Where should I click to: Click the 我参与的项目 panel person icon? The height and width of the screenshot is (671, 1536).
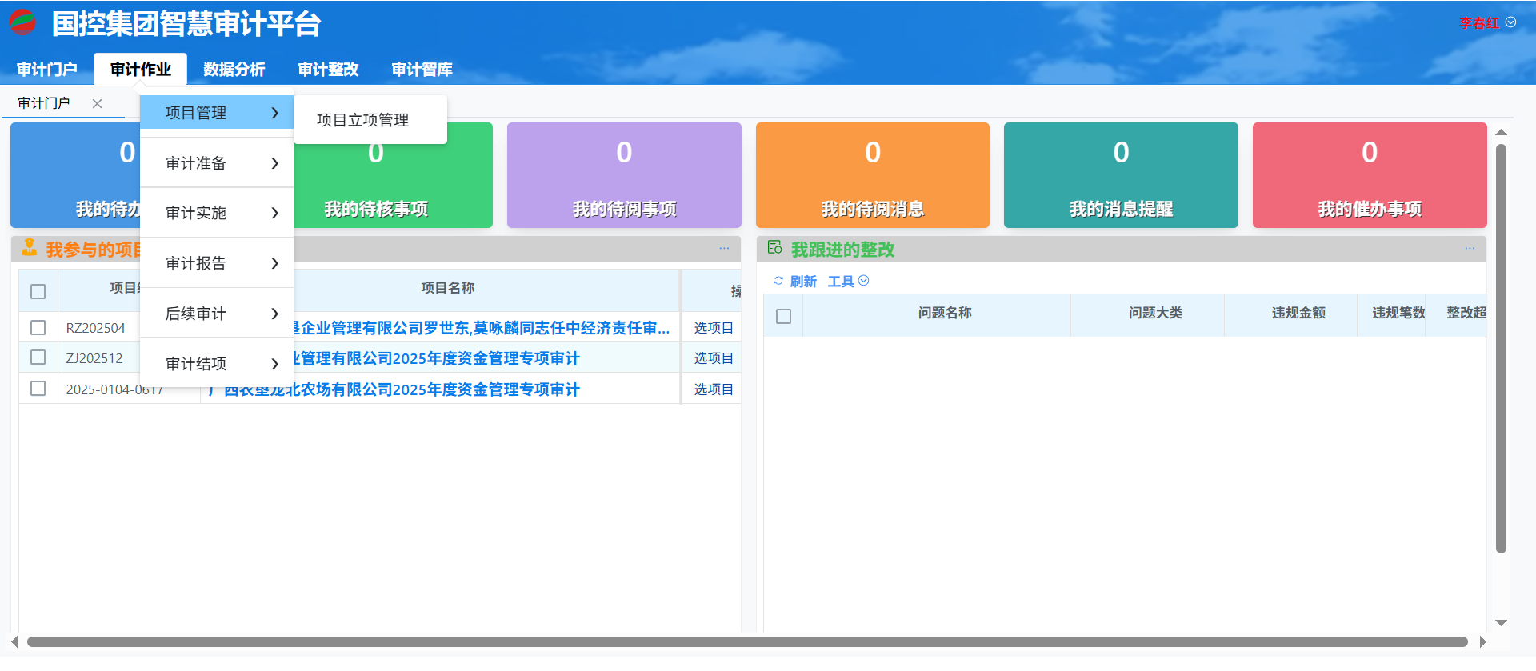(30, 248)
